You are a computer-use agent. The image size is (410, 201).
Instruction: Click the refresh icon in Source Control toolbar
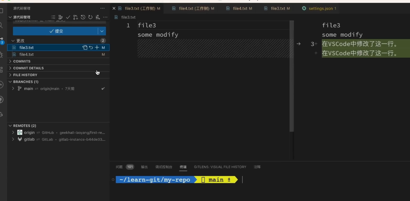pos(90,17)
